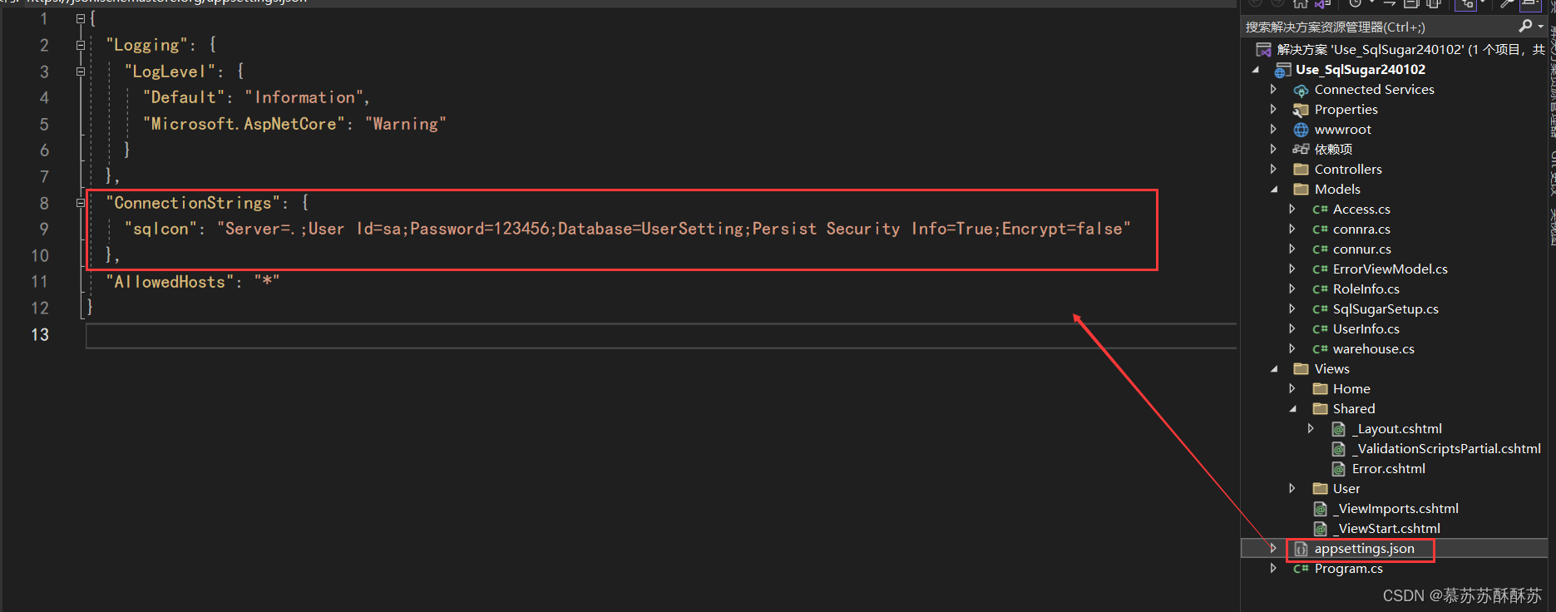Click the navigate back arrow icon

pos(1257,4)
